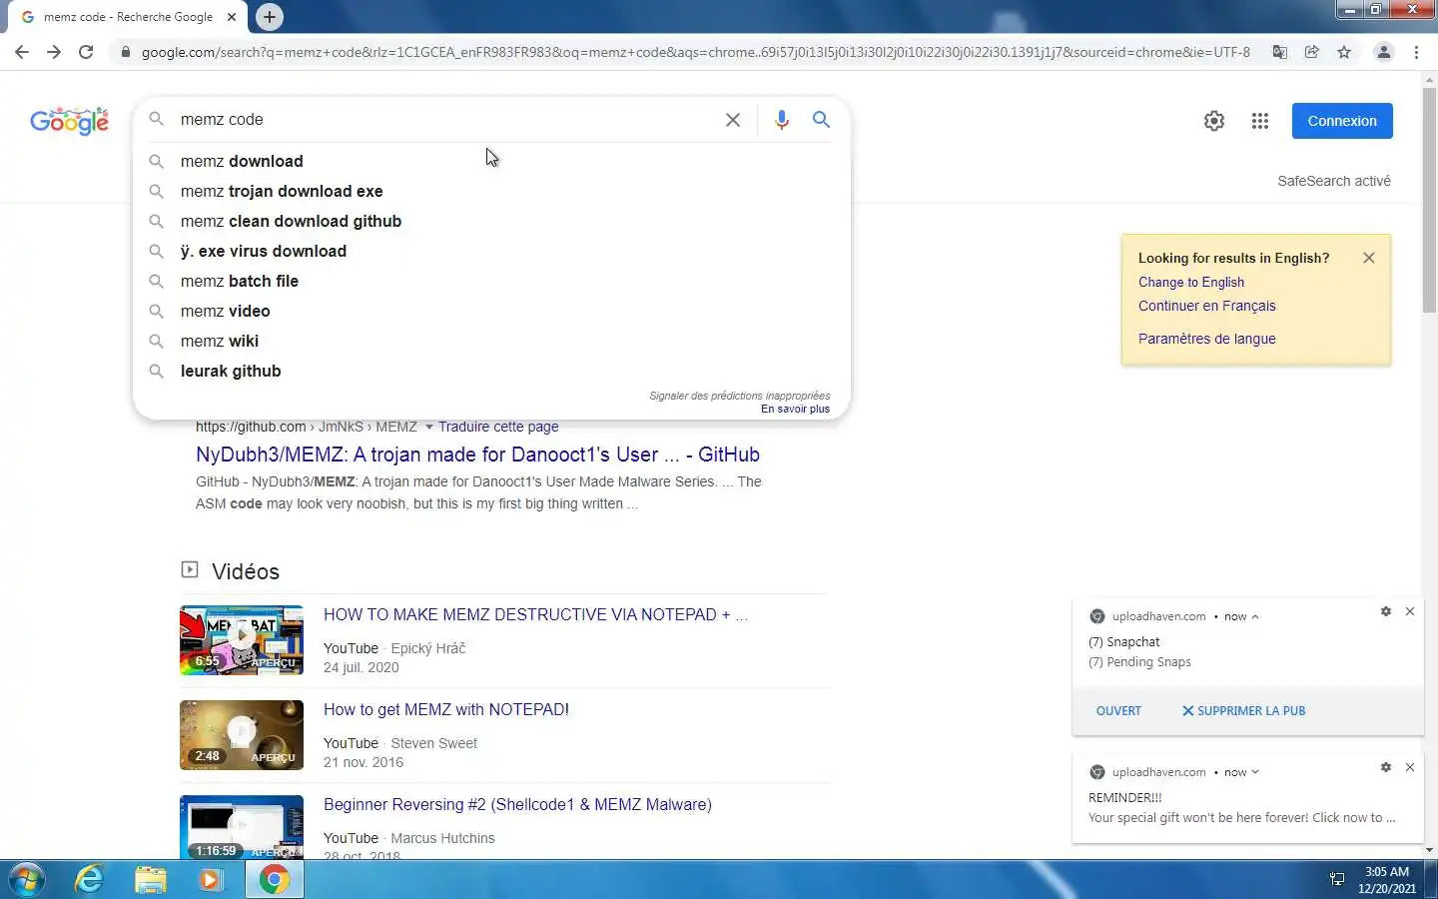Open the Chrome three-dot menu
Viewport: 1438px width, 899px height.
1417,52
